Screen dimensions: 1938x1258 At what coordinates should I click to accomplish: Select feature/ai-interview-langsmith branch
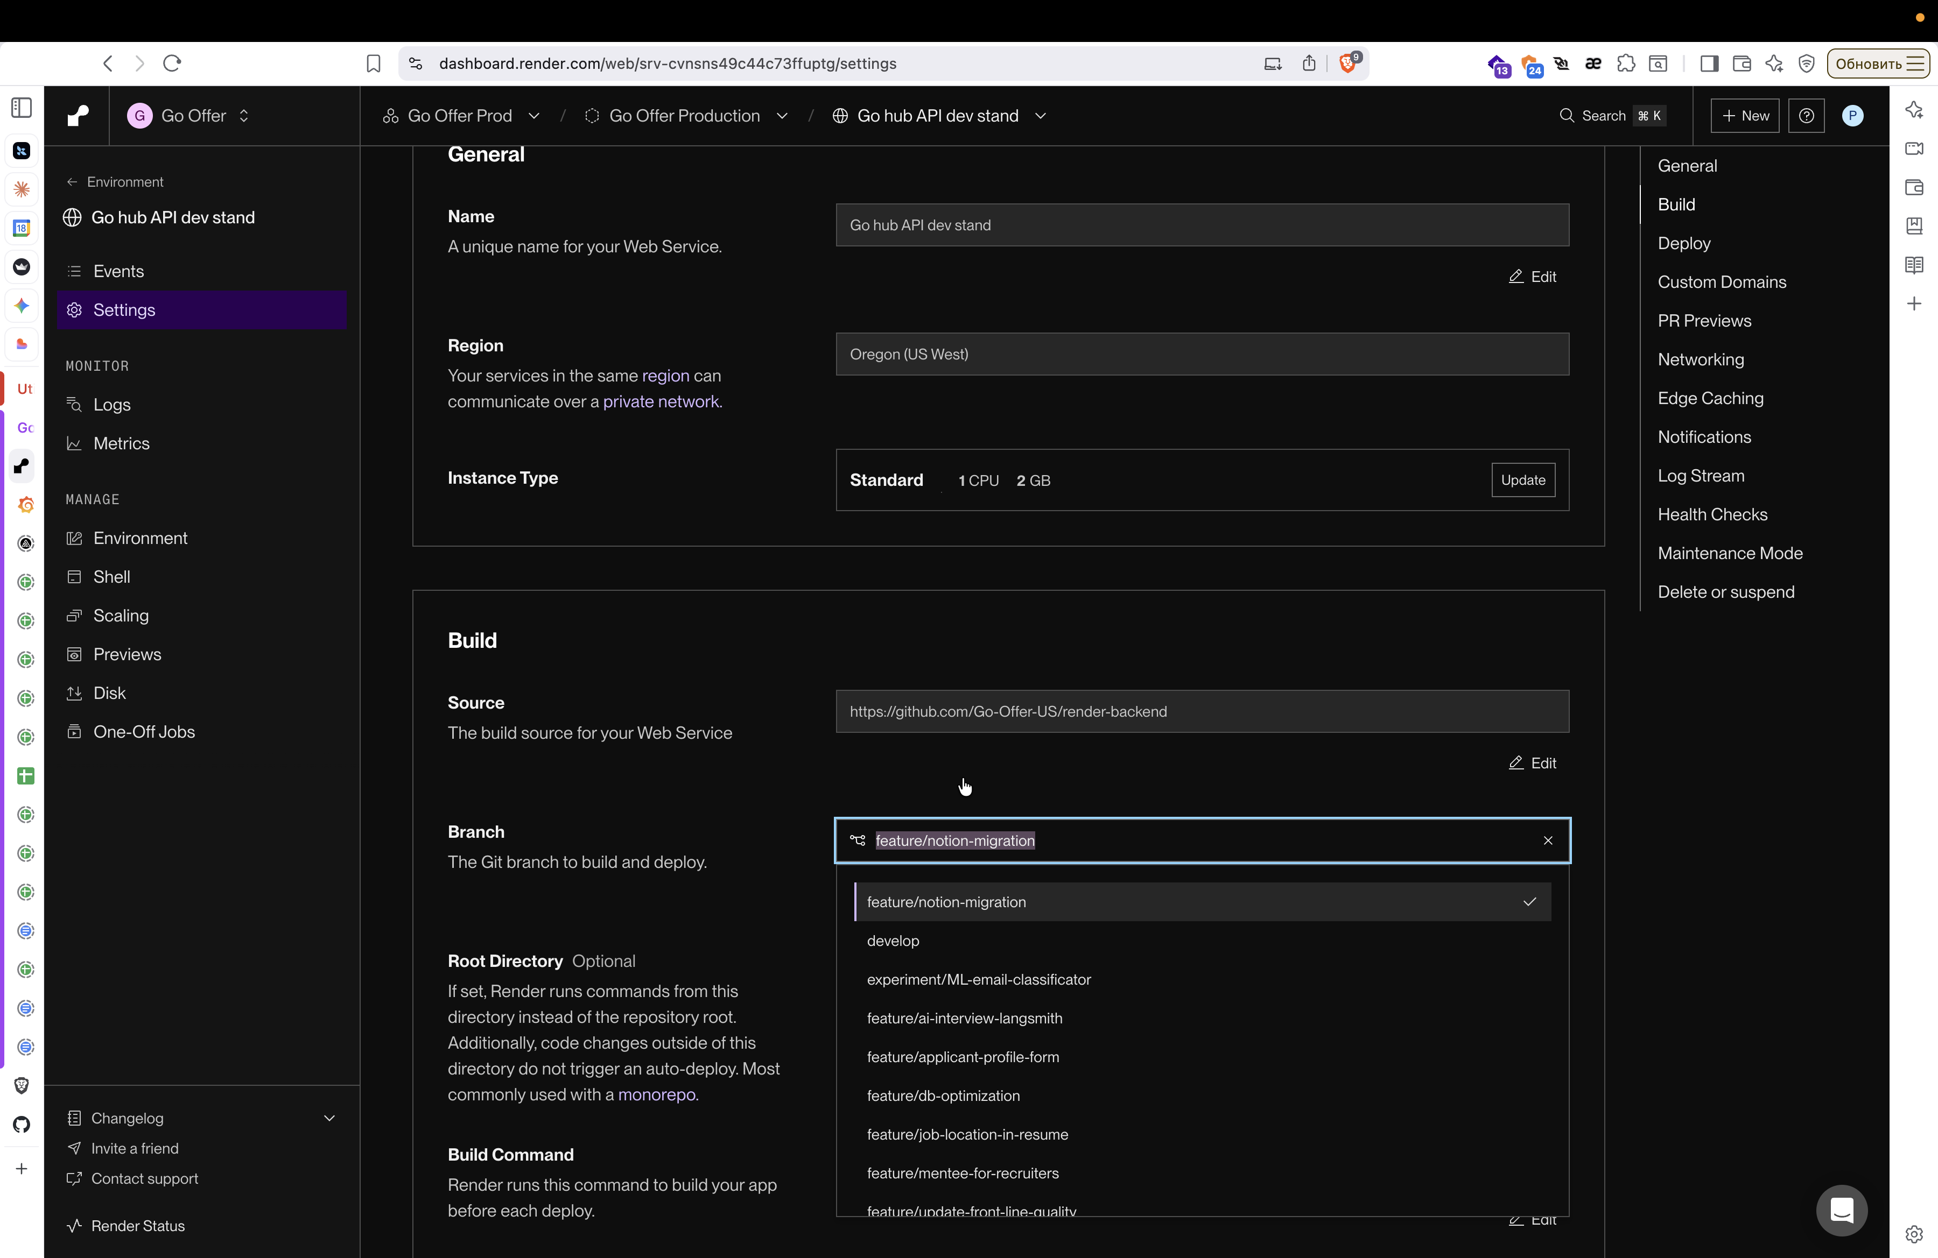point(1202,1018)
